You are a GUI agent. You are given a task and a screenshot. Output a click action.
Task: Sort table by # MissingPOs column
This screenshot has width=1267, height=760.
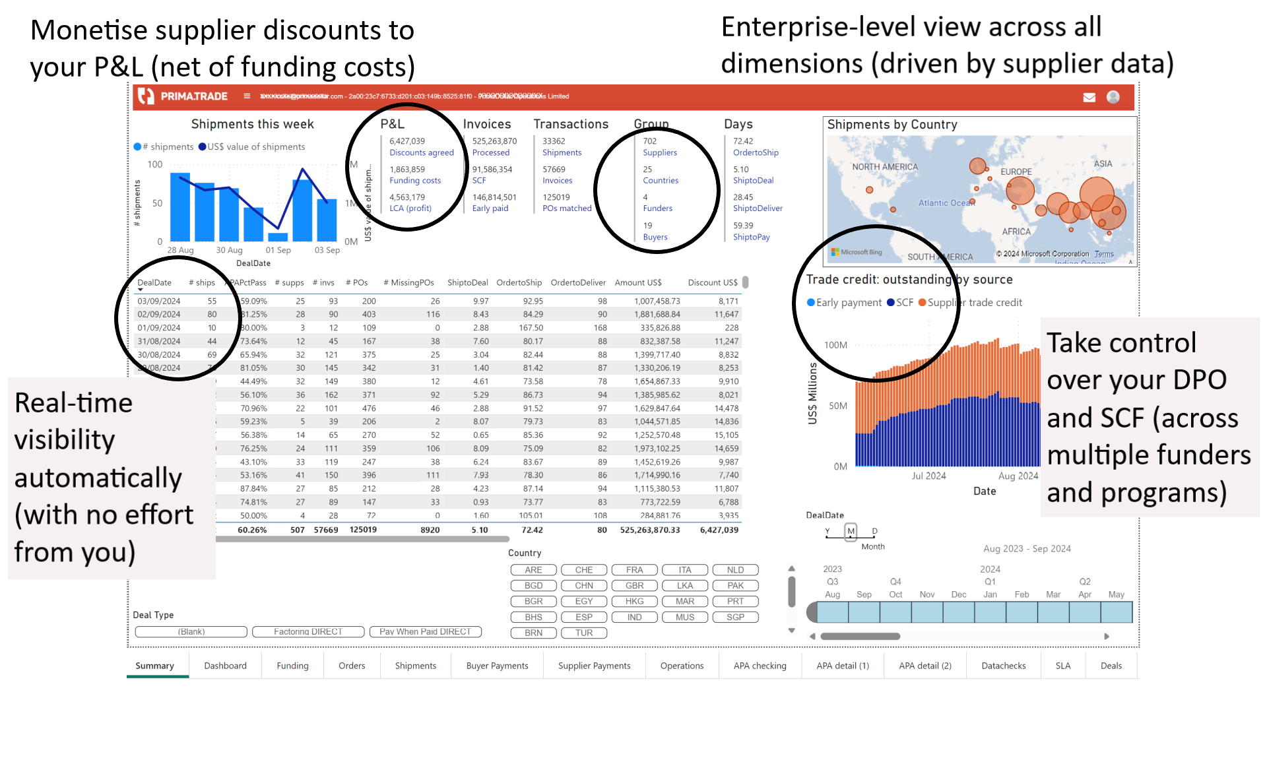point(408,282)
